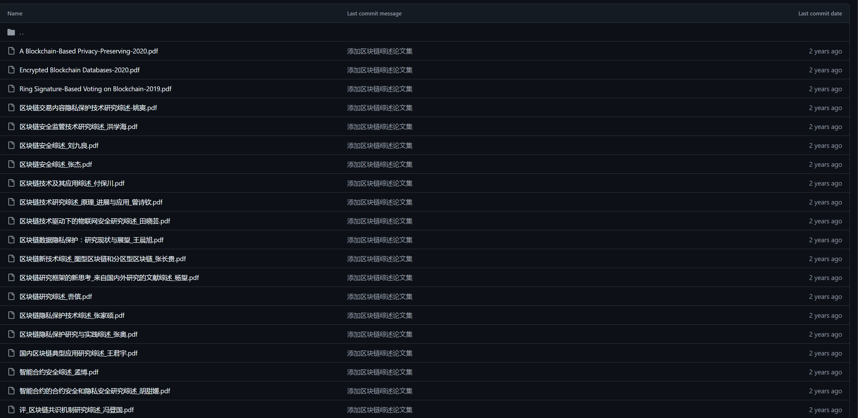Click '2 years ago' in A Blockchain-Based Privacy-Preserving row

[x=825, y=51]
